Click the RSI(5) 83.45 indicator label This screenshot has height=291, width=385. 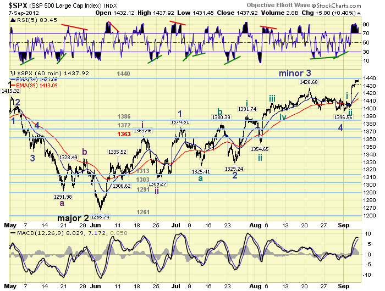click(37, 20)
